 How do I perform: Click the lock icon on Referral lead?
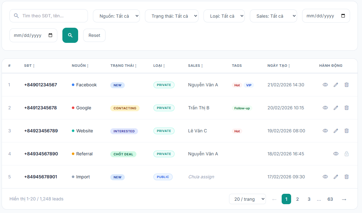(347, 154)
